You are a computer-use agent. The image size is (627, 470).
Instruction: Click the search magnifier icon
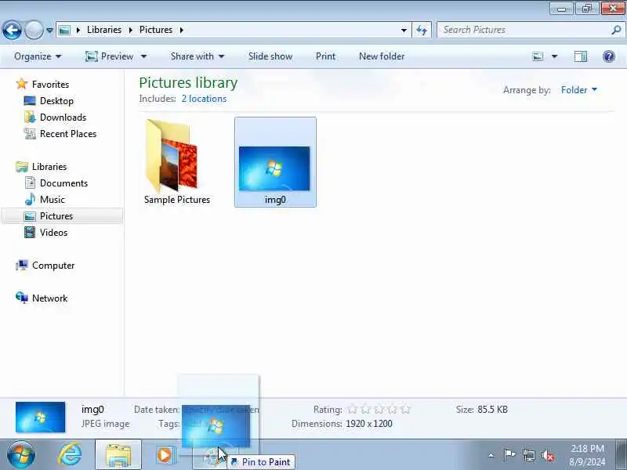click(x=616, y=30)
